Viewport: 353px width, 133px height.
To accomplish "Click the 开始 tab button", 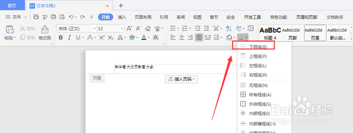I will pos(106,17).
